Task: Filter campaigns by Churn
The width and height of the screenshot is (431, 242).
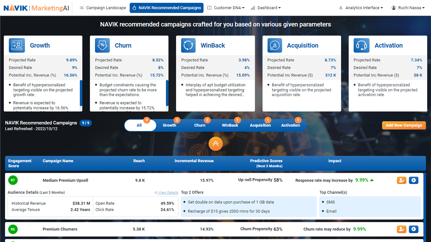Action: point(200,125)
